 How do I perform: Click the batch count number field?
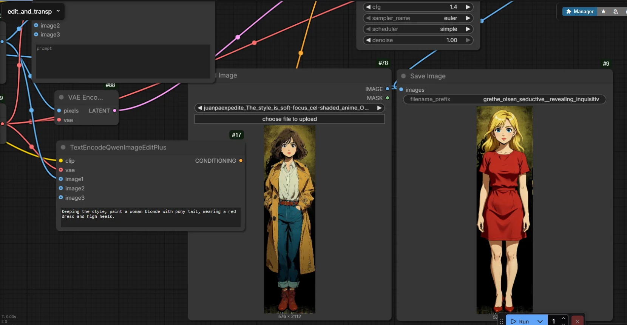click(554, 321)
